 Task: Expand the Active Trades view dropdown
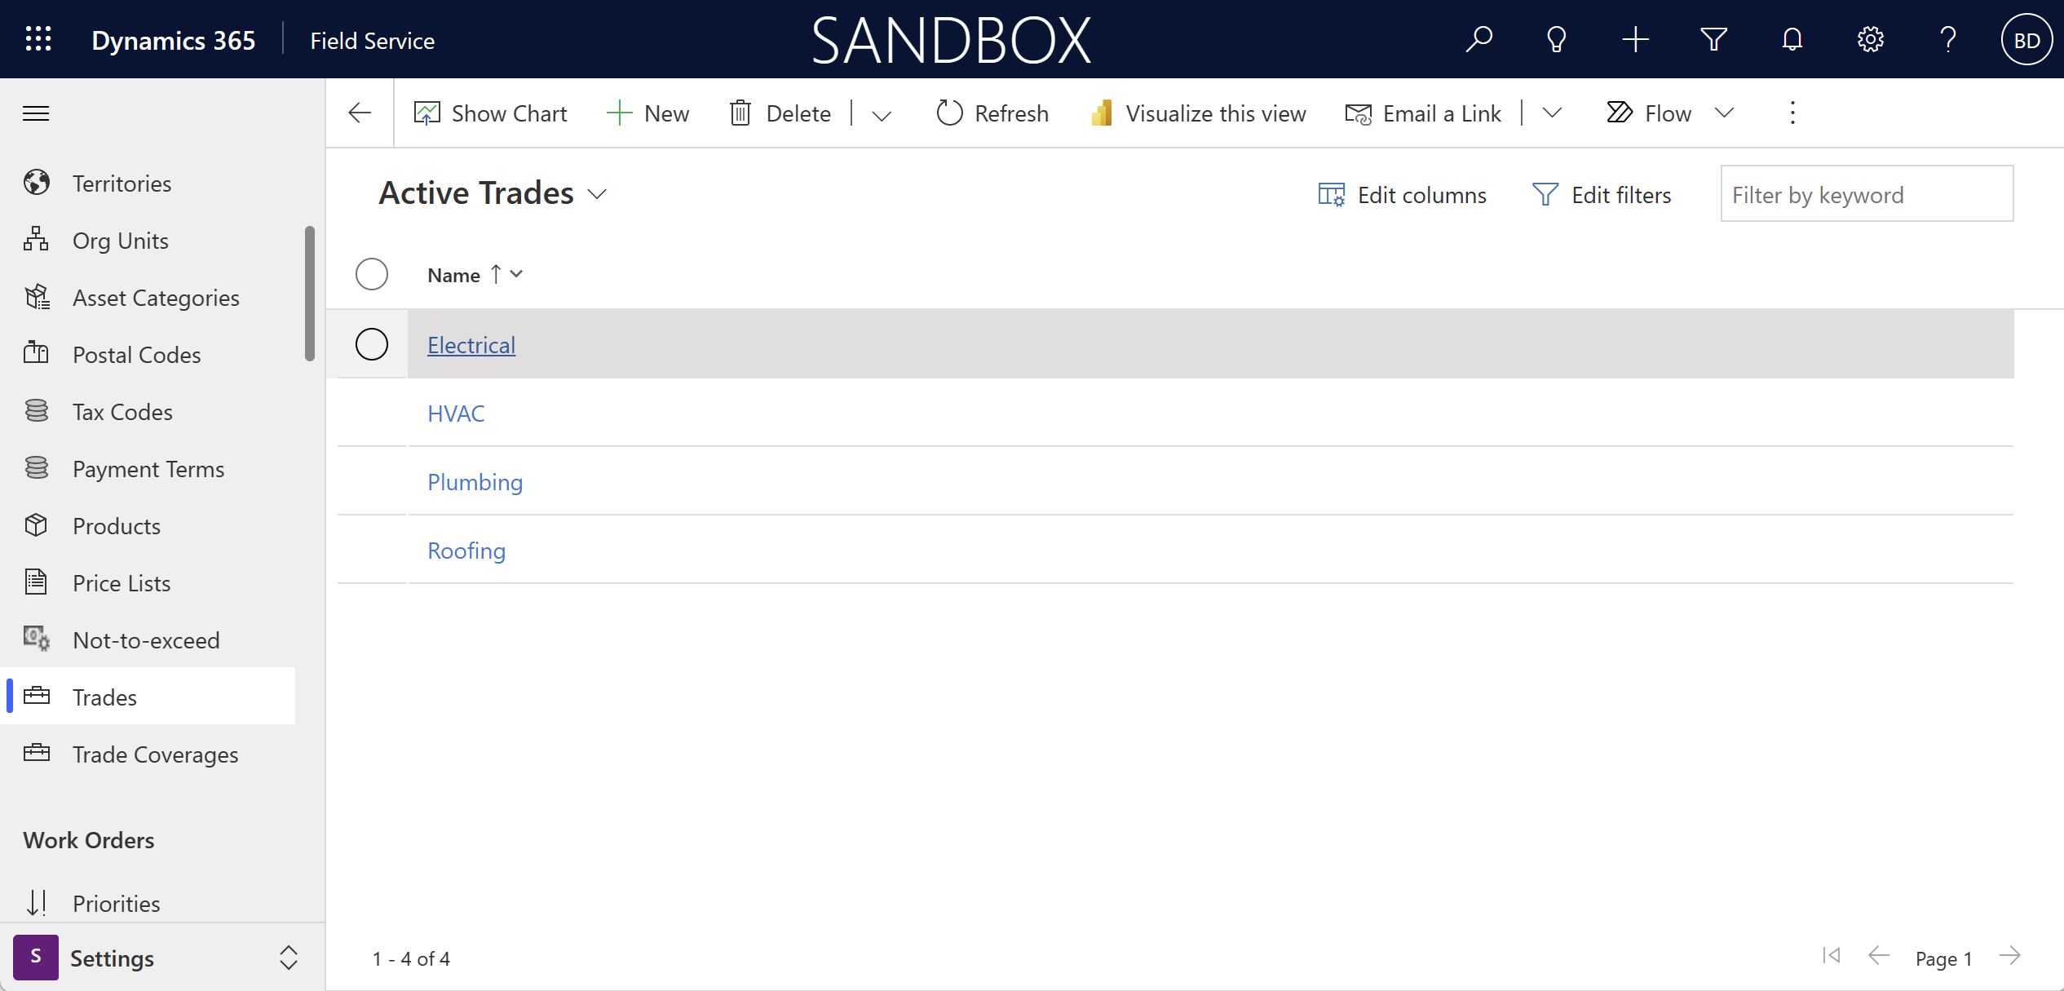[x=600, y=195]
